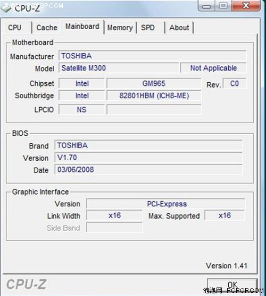
Task: Click the Chipset vendor Intel field
Action: (81, 83)
